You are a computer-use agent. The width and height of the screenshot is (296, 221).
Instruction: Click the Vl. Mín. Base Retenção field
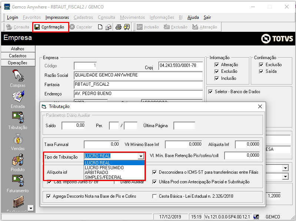pos(242,156)
